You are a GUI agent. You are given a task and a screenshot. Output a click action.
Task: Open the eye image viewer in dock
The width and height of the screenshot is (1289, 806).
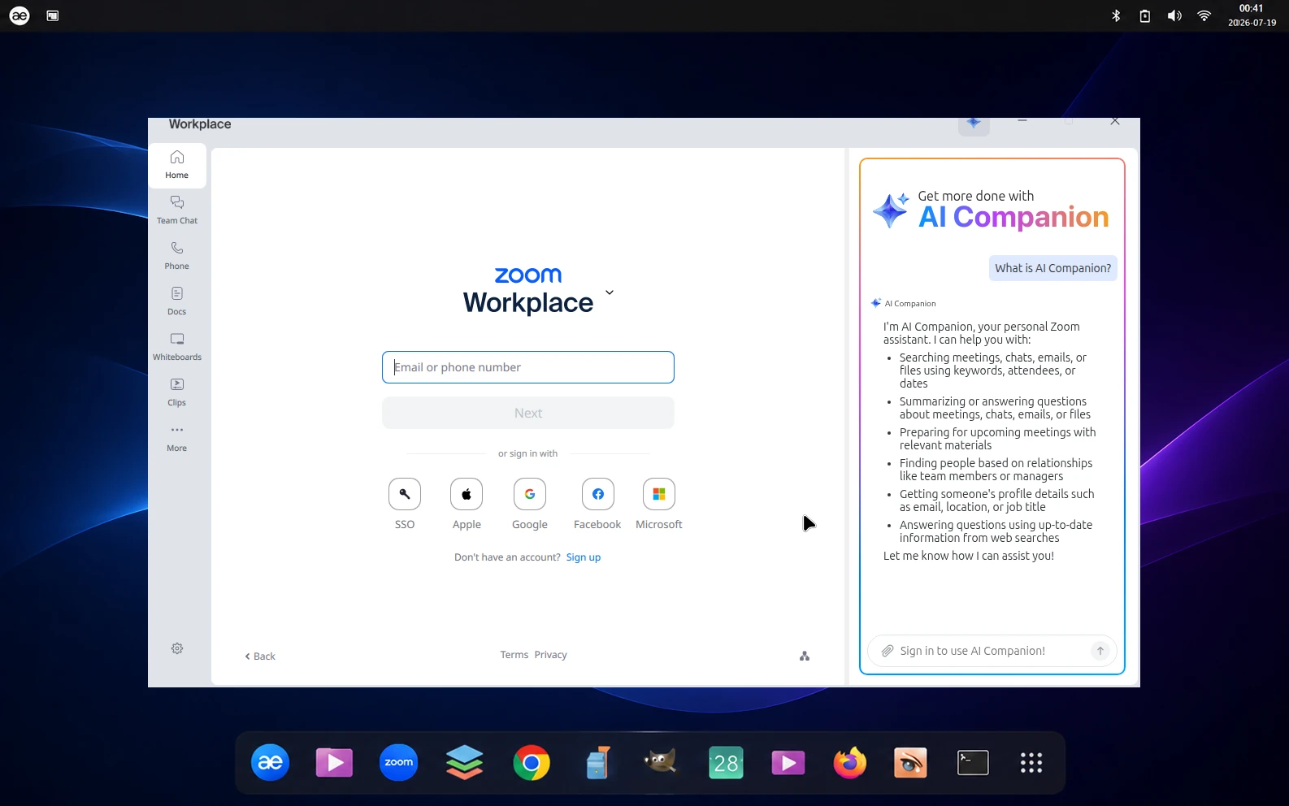(x=910, y=763)
